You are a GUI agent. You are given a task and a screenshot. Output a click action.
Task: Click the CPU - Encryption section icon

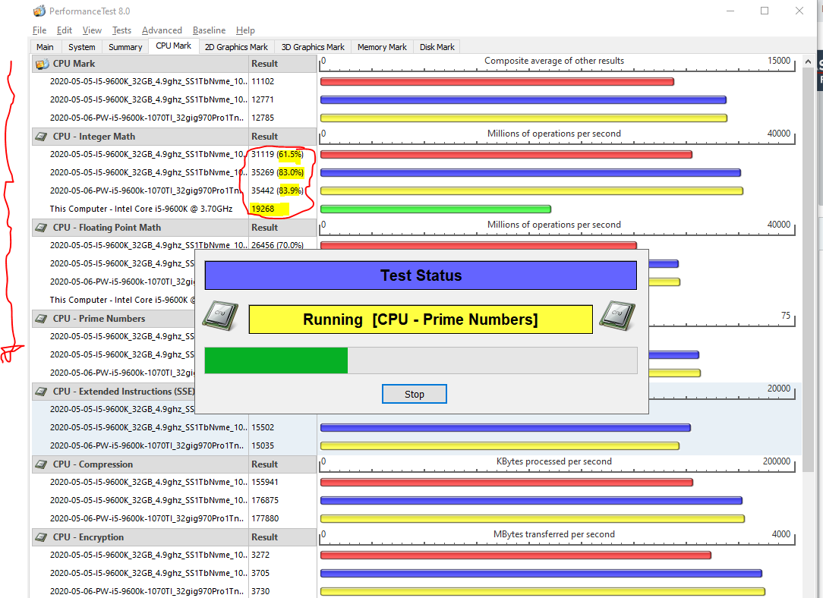click(41, 538)
